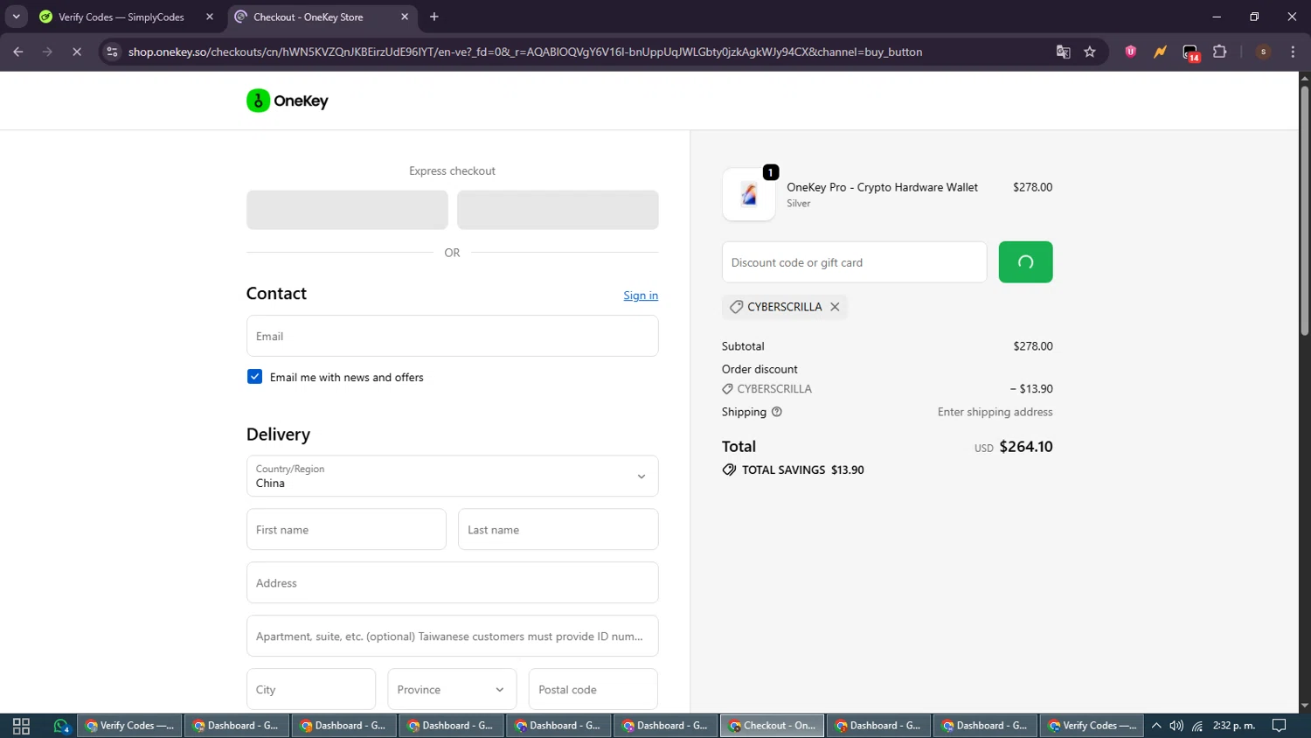Go forward in browser history

[47, 52]
